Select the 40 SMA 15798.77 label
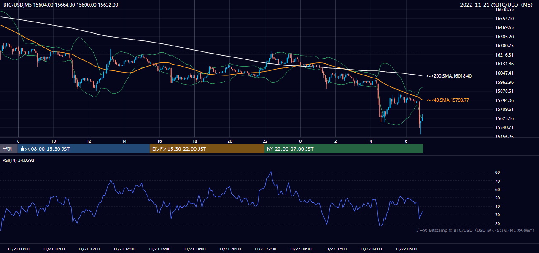Screen dimensions: 539x253 [x=447, y=100]
